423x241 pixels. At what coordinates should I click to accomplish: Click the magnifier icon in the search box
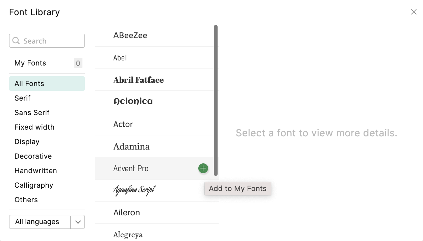pyautogui.click(x=16, y=41)
